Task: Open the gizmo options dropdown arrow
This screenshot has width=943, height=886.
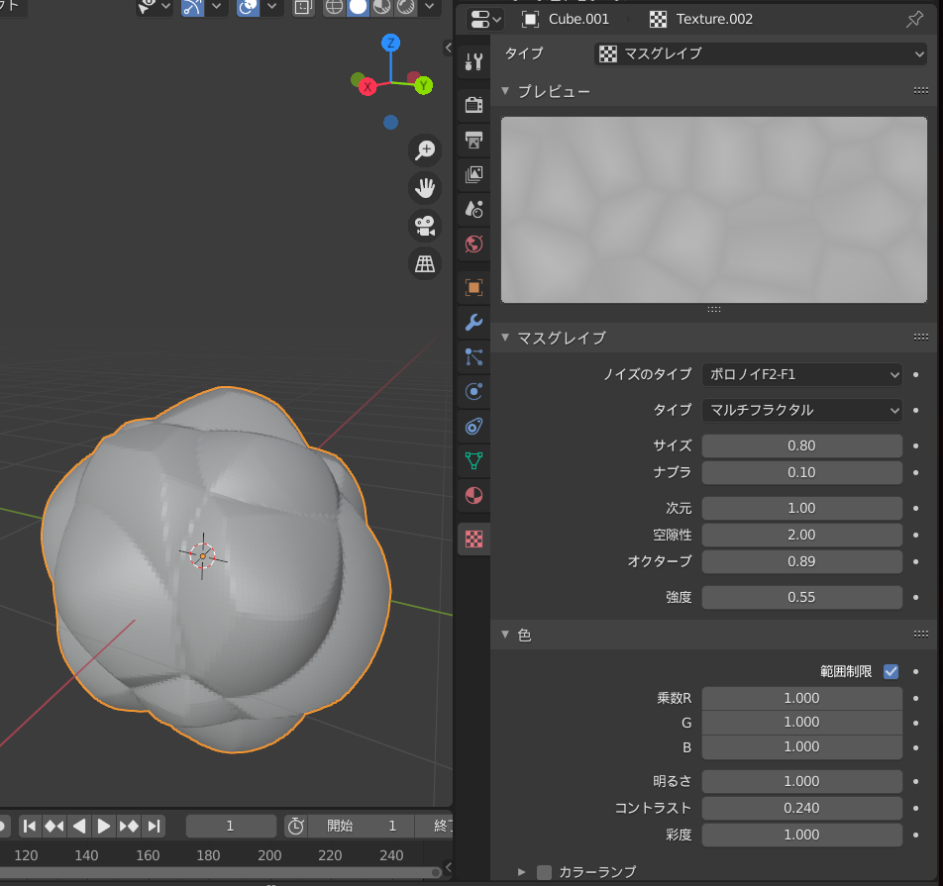Action: point(217,7)
